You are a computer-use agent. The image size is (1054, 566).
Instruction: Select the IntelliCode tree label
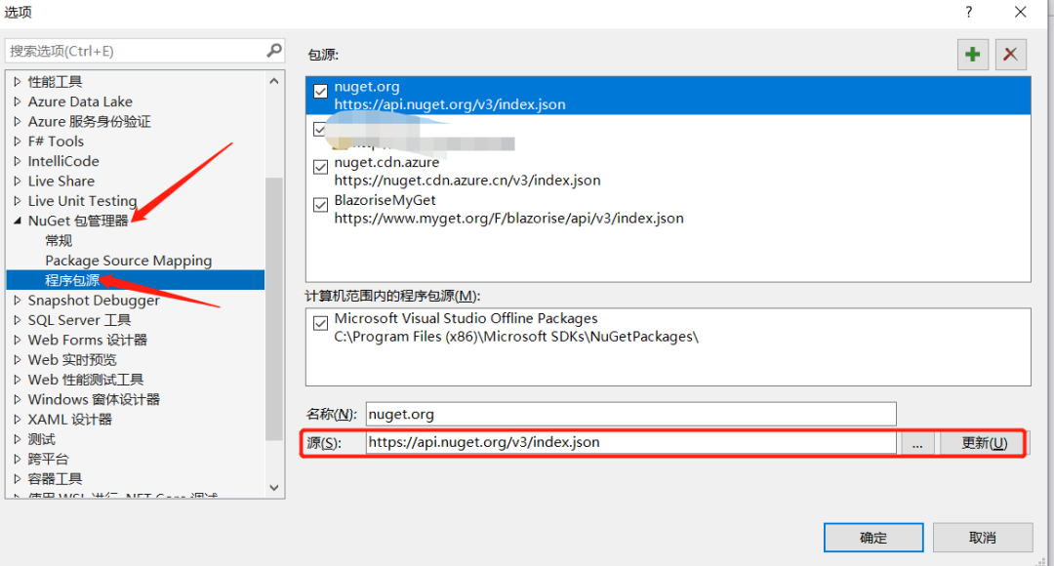63,161
